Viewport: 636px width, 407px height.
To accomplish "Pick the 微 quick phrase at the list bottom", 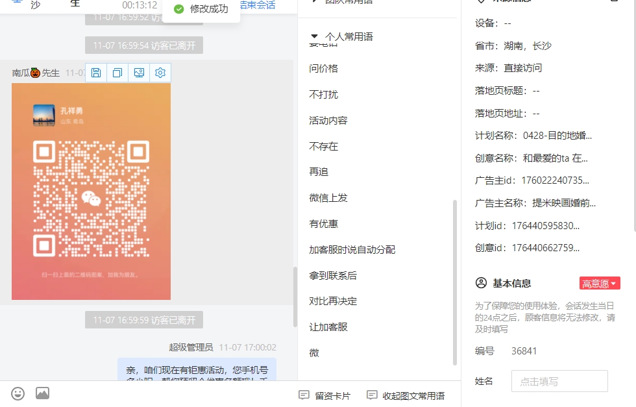I will 314,353.
